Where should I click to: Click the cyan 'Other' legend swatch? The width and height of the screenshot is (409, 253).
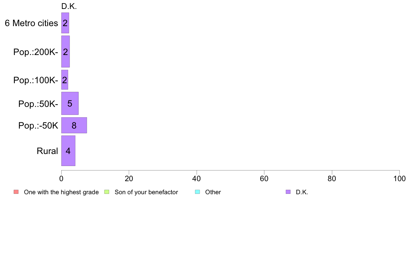coord(198,192)
